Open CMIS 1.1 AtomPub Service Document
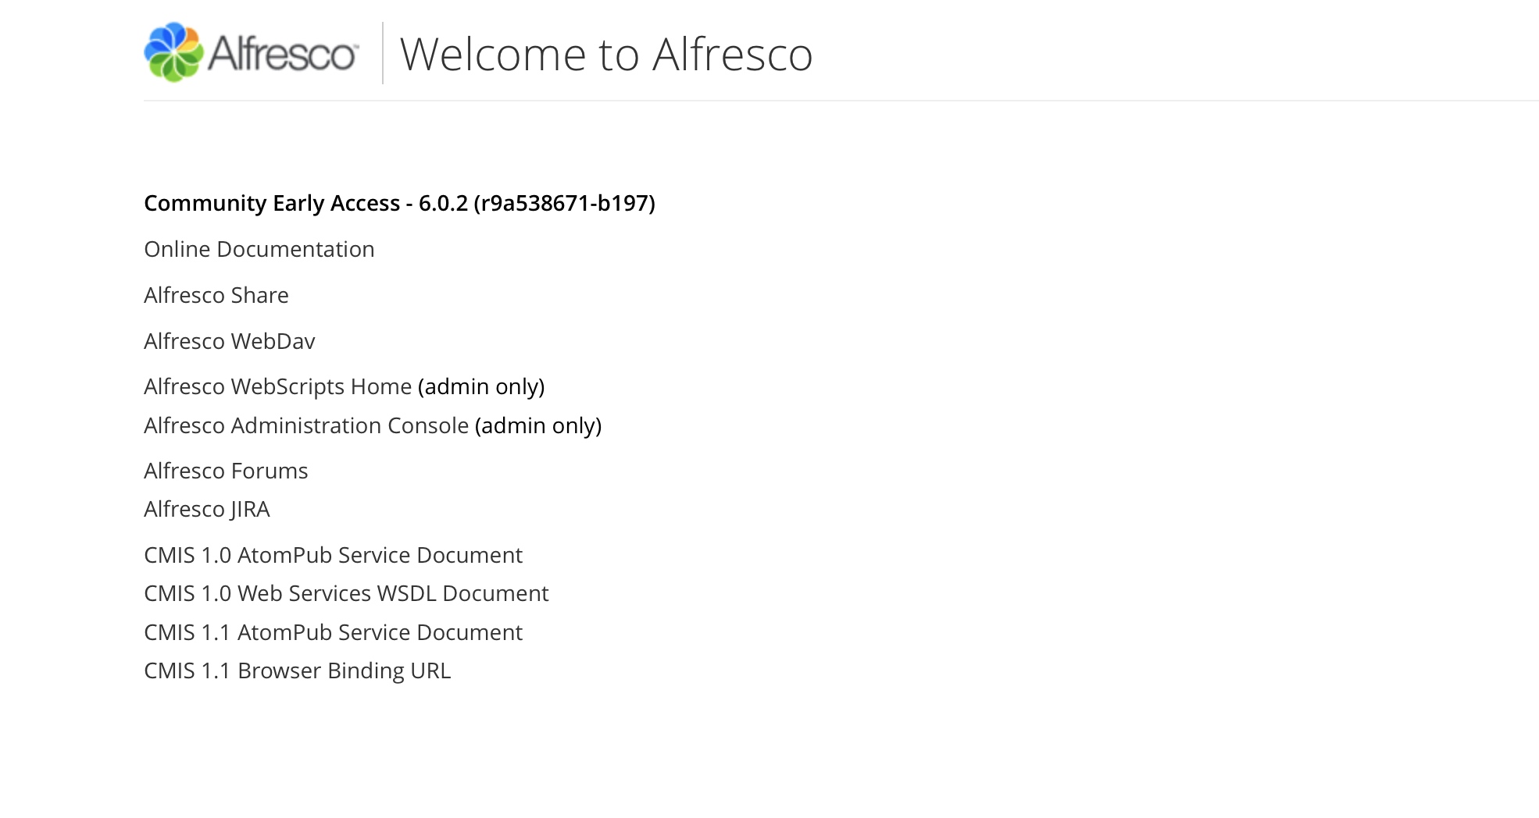This screenshot has width=1539, height=818. (x=333, y=632)
